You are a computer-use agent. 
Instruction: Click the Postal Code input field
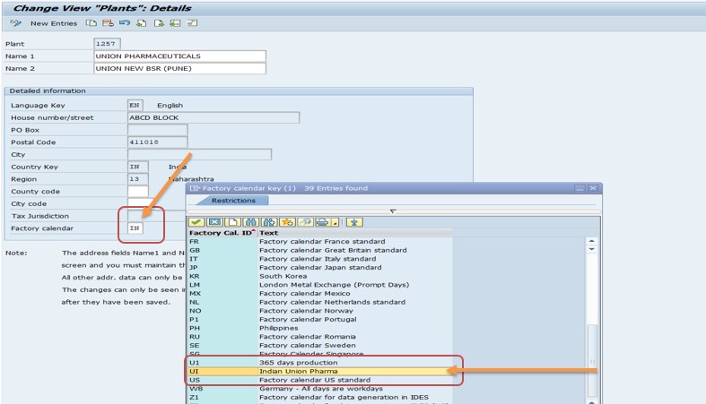coord(157,142)
